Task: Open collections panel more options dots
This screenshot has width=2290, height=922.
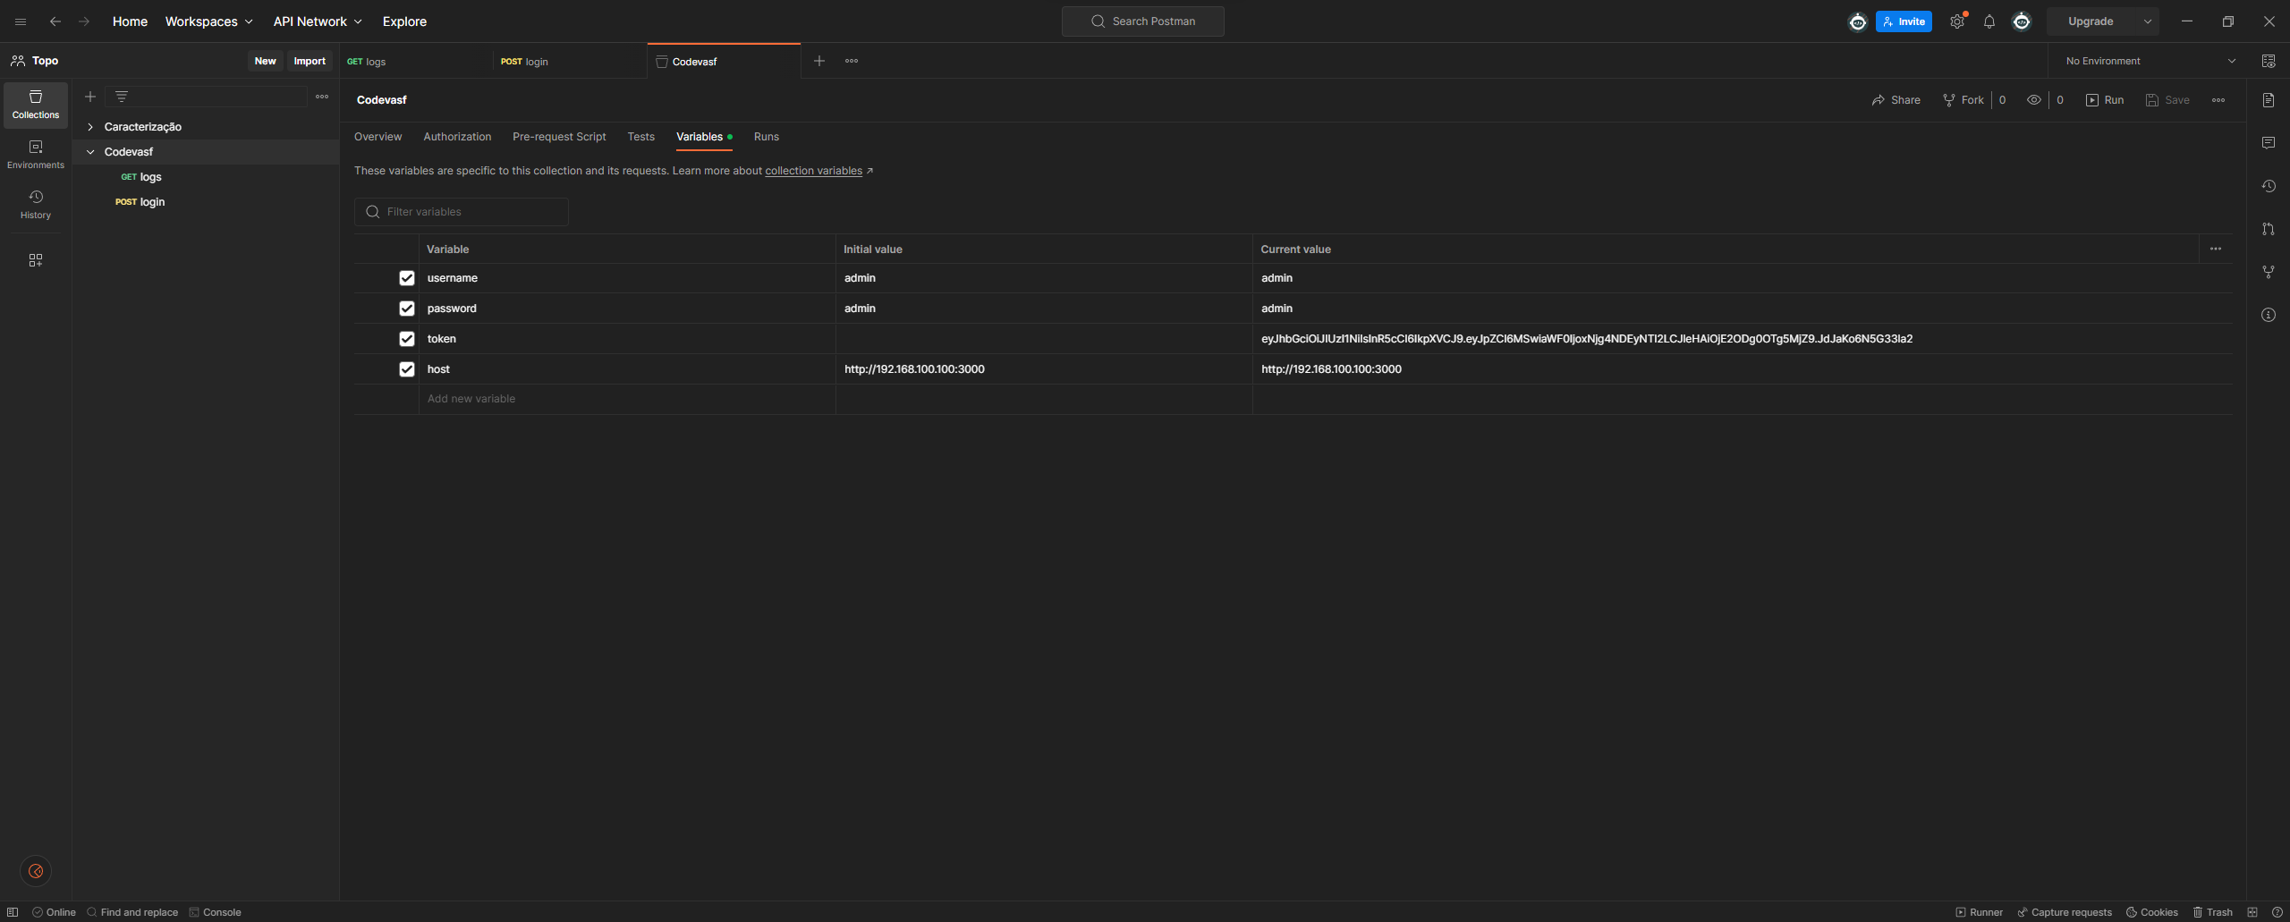Action: pyautogui.click(x=322, y=97)
